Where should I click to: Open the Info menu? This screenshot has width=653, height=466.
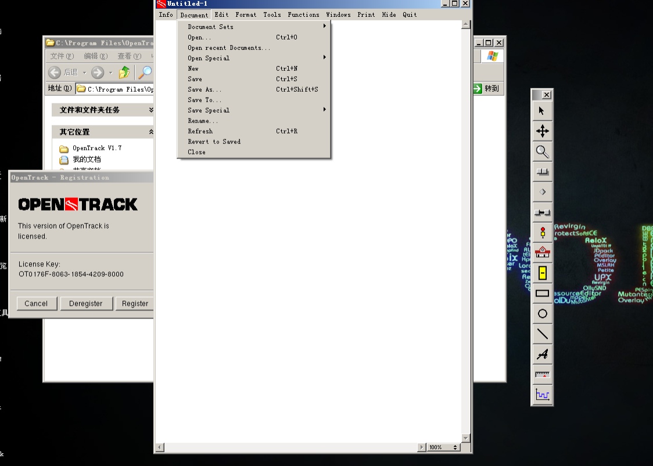[166, 15]
